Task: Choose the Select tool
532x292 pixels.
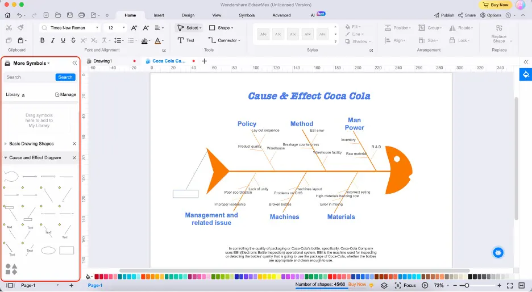Action: pos(189,28)
